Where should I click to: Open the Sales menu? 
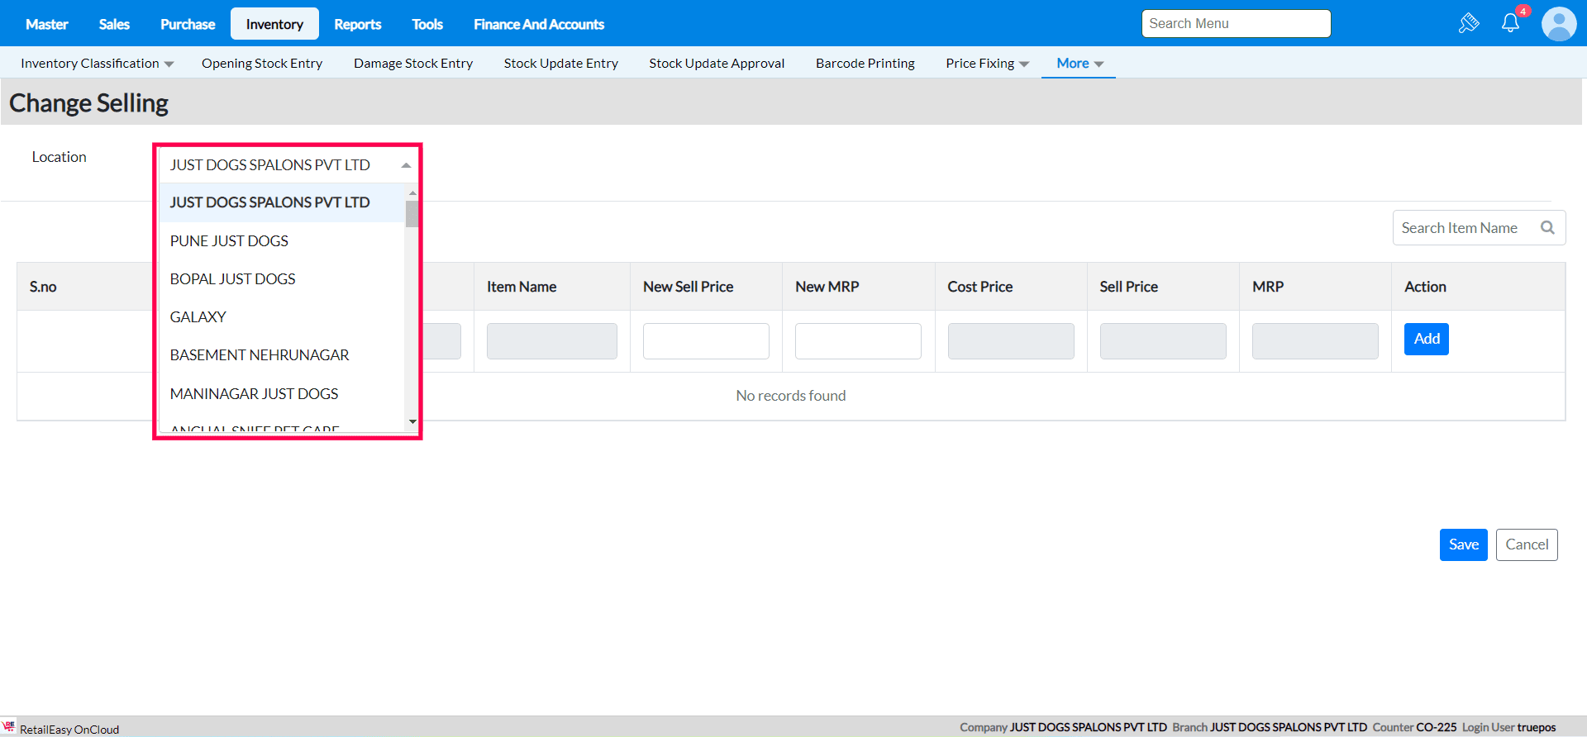(x=114, y=24)
